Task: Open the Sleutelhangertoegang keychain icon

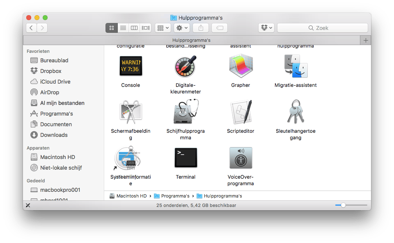Action: (296, 111)
